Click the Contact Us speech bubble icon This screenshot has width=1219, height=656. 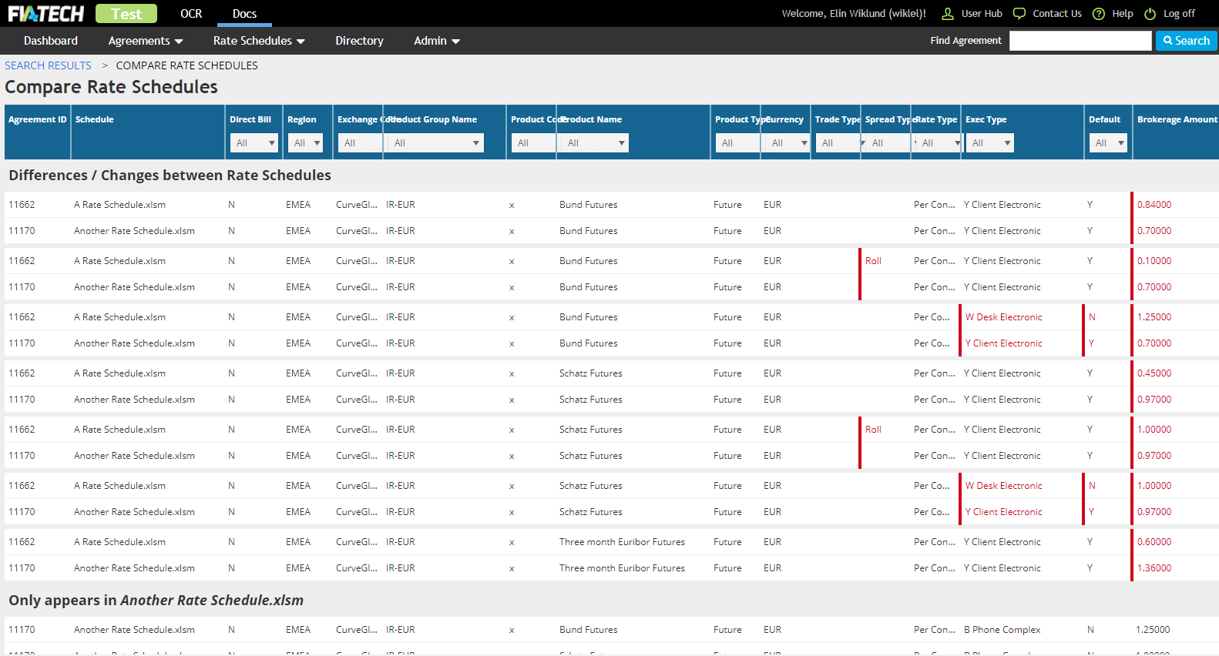point(1019,14)
